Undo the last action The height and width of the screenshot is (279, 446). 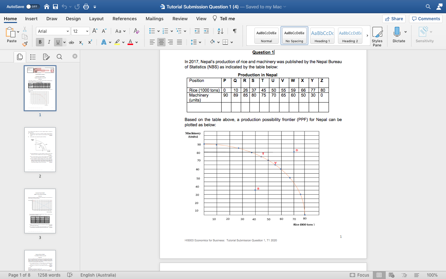tap(64, 7)
